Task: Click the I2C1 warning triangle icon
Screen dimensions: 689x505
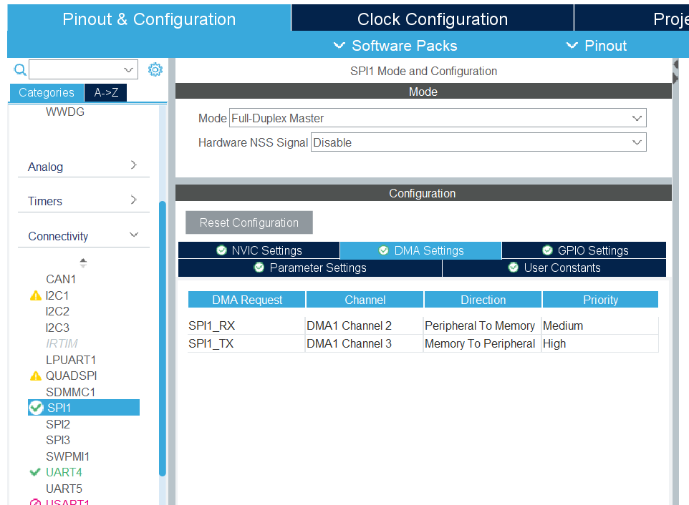Action: [x=36, y=295]
